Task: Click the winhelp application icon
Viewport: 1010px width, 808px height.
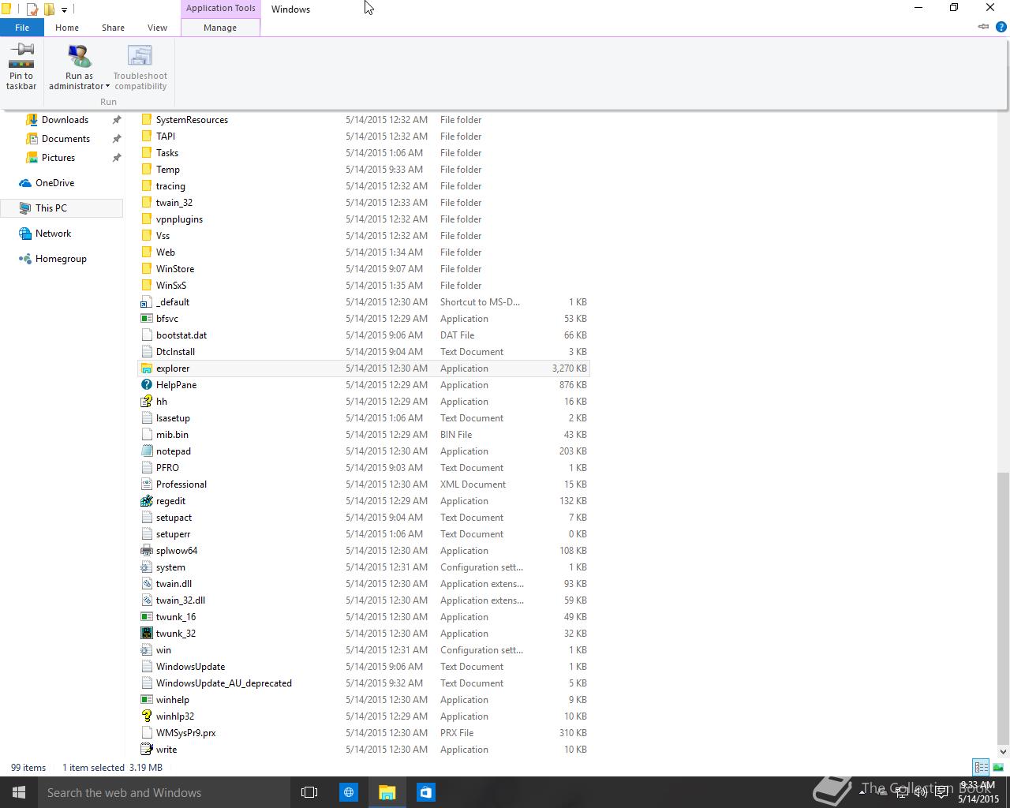Action: [146, 700]
